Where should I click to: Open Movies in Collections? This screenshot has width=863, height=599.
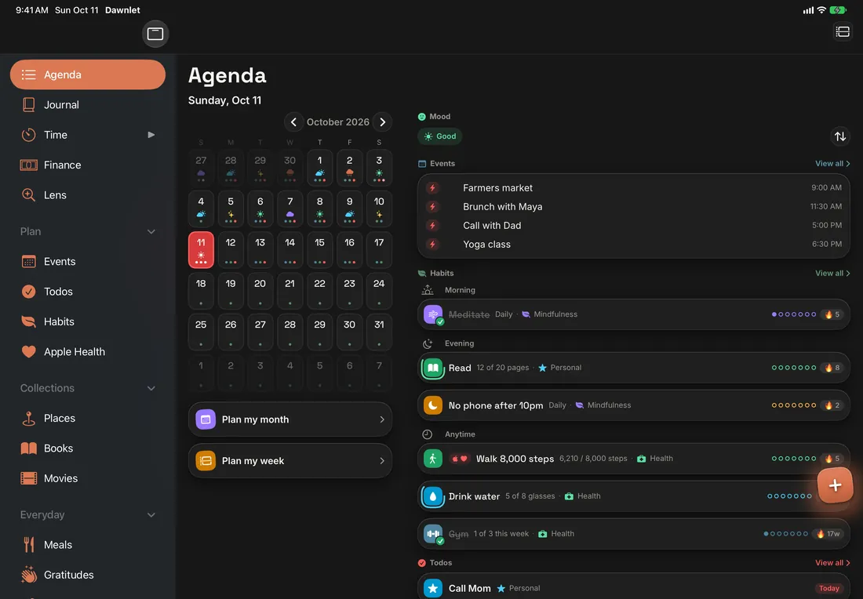(x=88, y=478)
